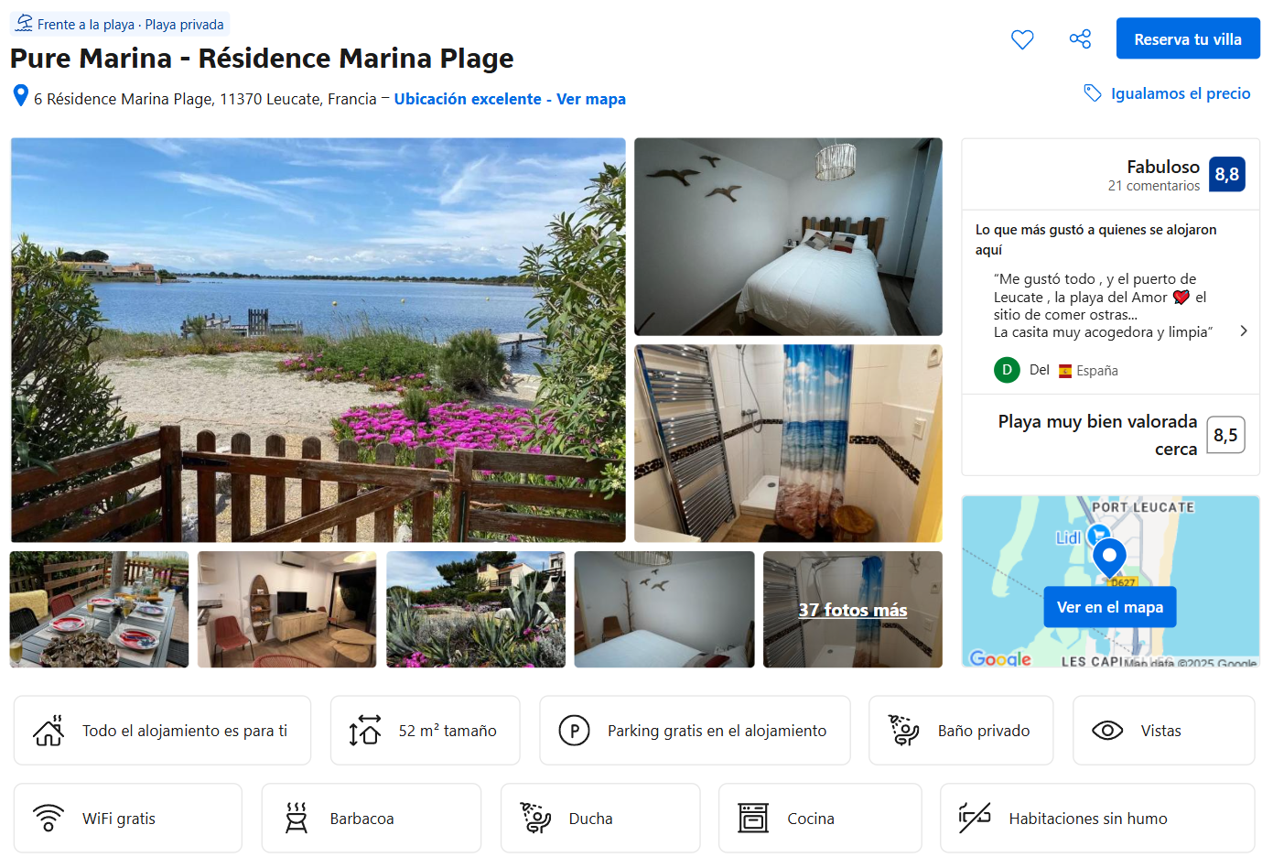Save property with the heart icon
Image resolution: width=1273 pixels, height=868 pixels.
coord(1022,39)
